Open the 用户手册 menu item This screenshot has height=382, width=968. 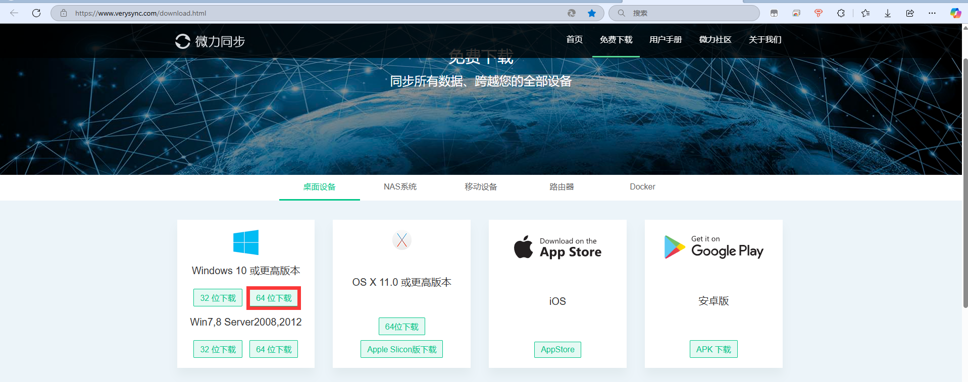[666, 39]
